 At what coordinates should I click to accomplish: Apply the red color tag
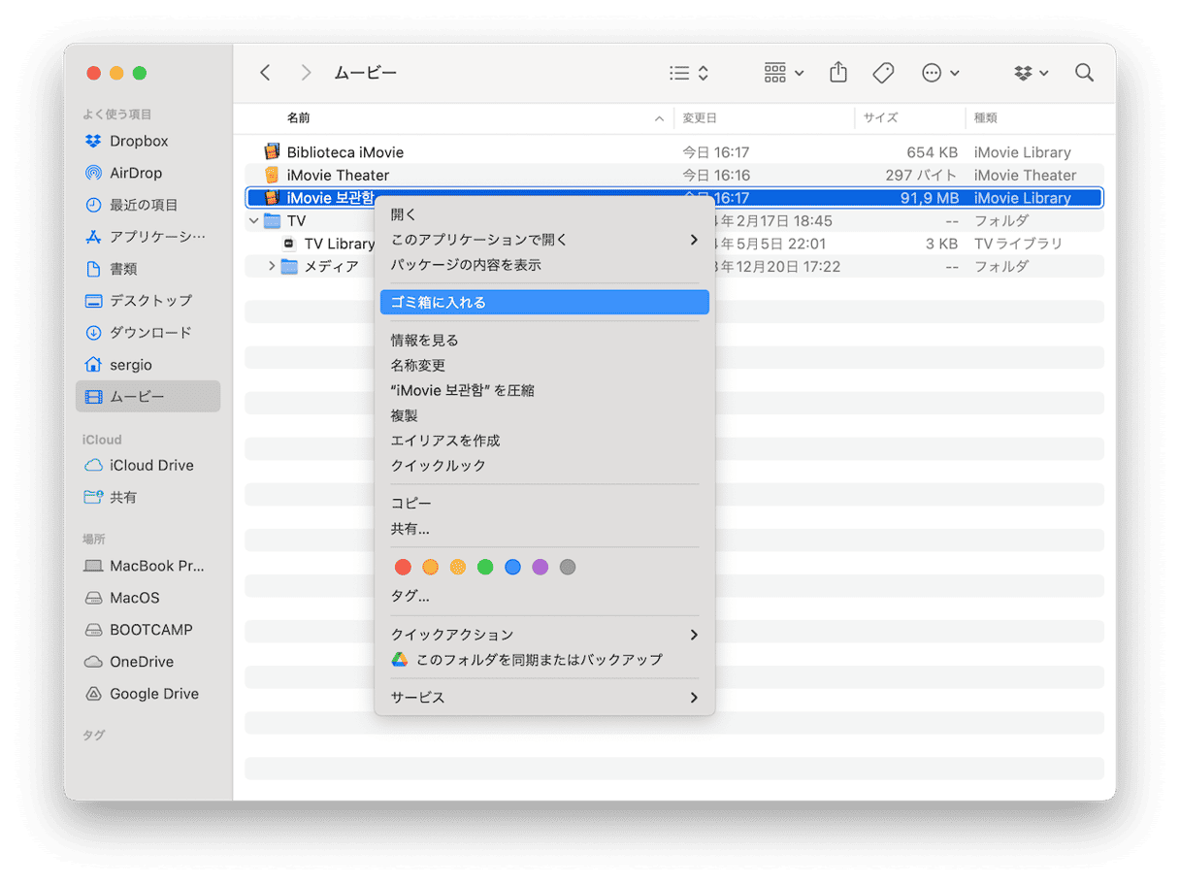(x=403, y=567)
